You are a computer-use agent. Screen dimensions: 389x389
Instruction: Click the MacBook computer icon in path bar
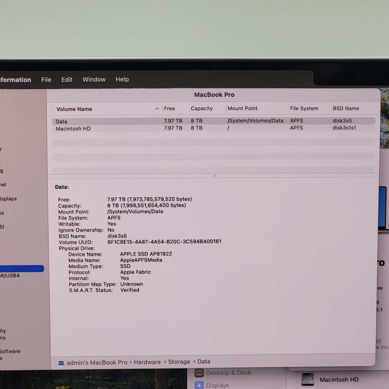[61, 363]
